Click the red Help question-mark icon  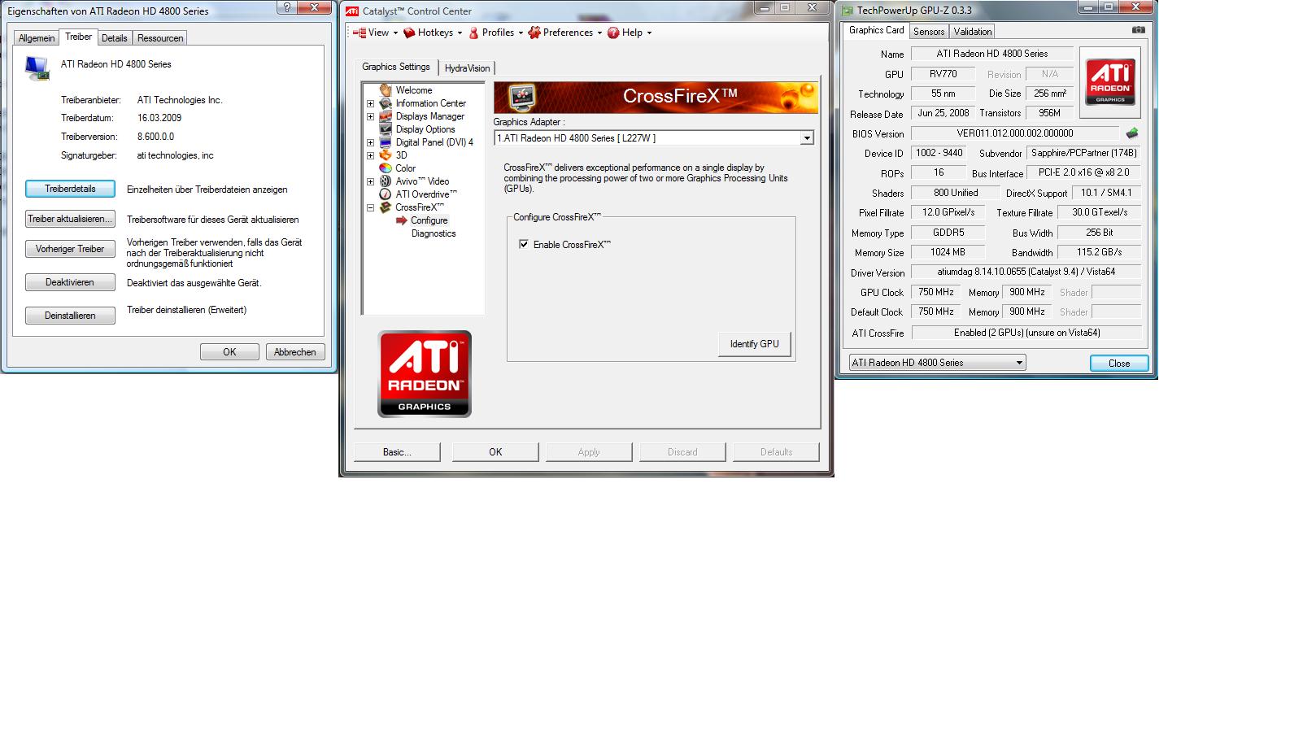pos(613,33)
